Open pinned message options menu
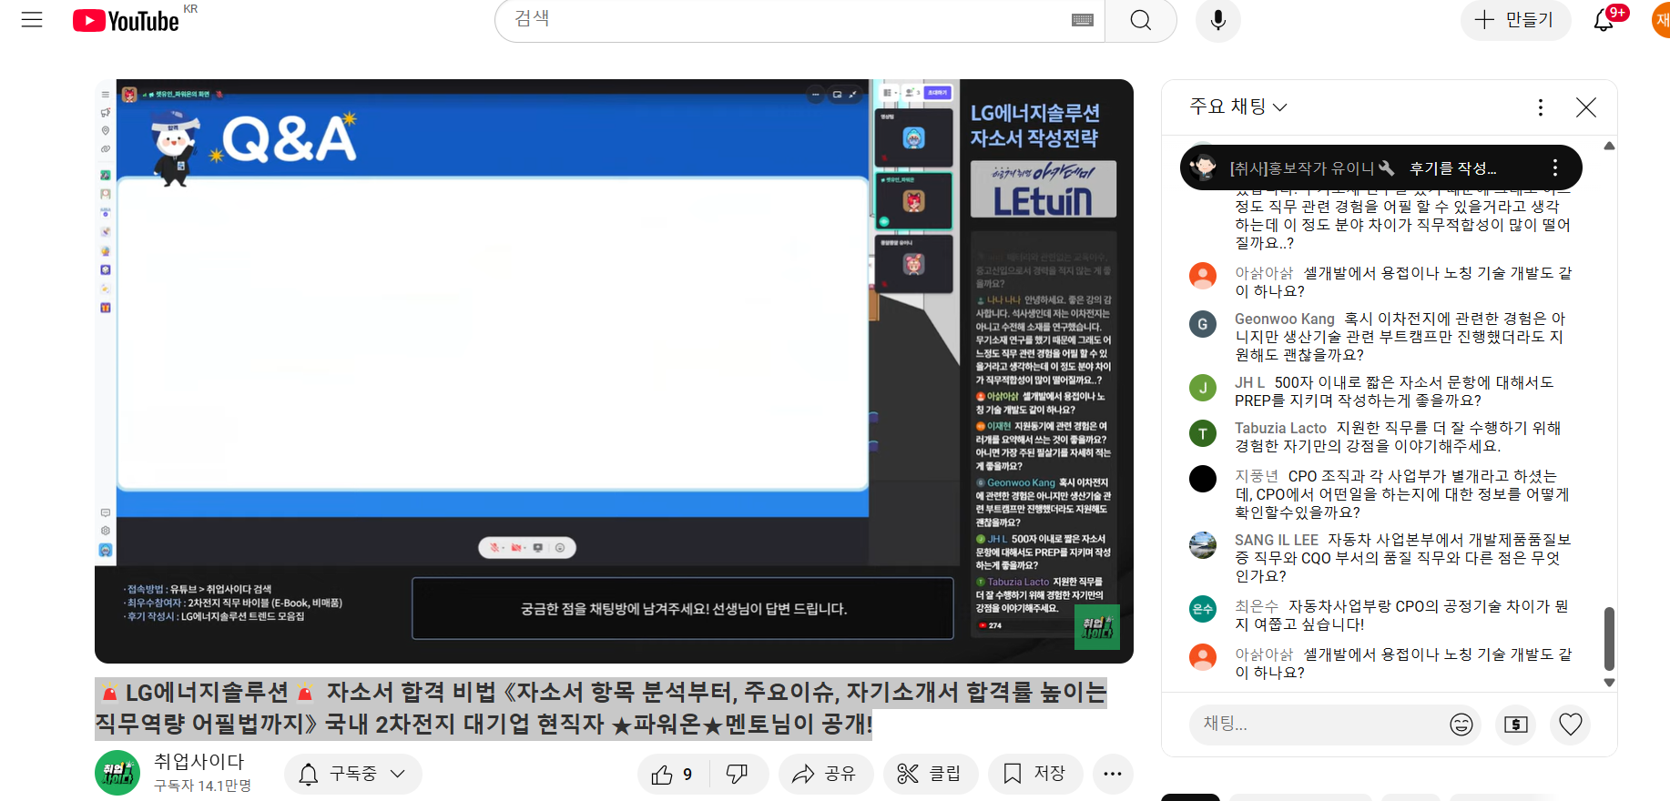 [x=1554, y=167]
